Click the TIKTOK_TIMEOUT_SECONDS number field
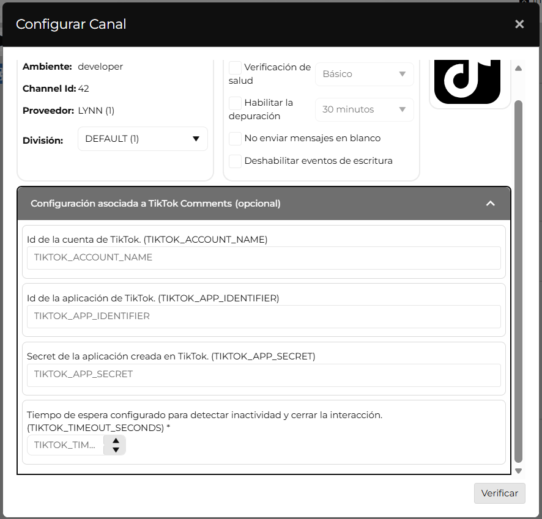Screen dimensions: 542x519 65,445
